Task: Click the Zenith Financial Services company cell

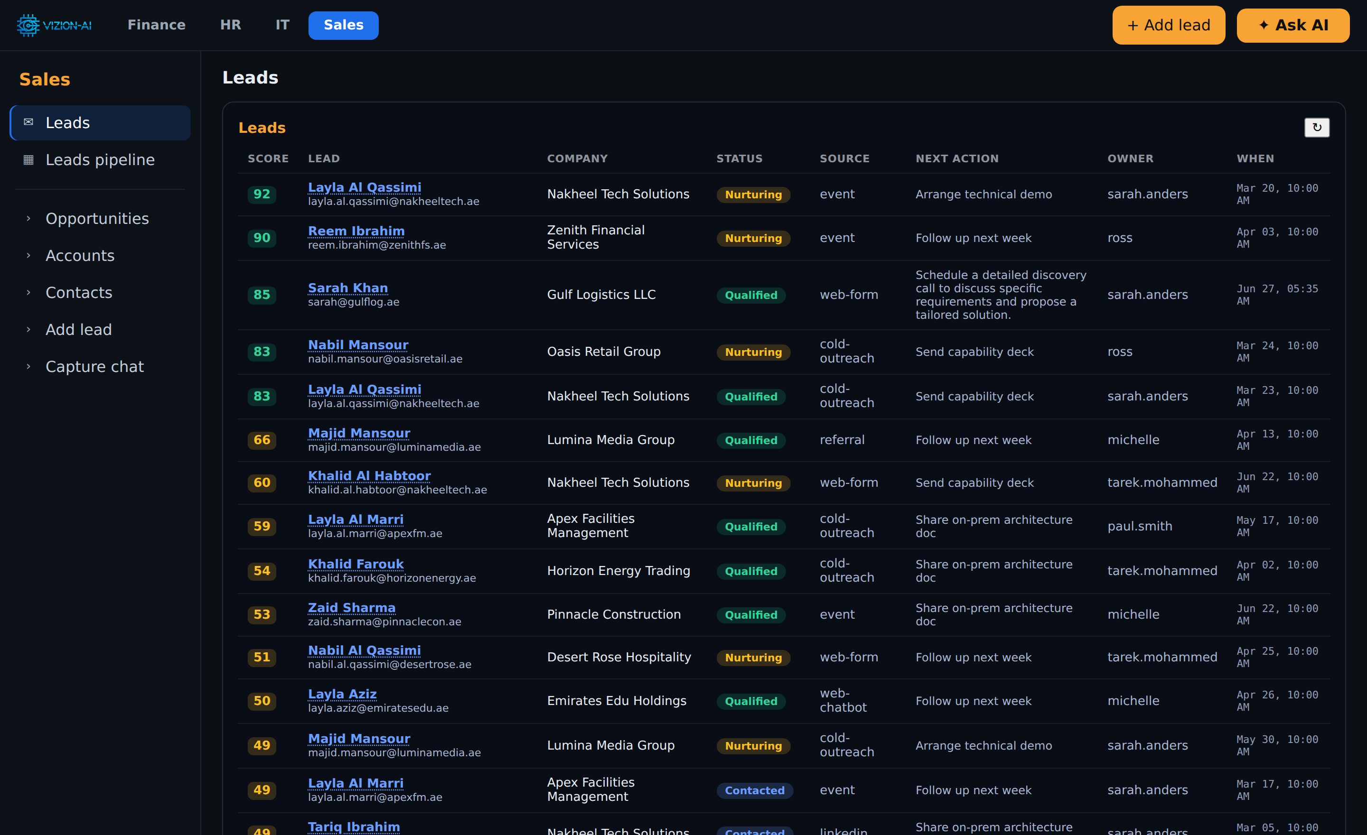Action: (596, 237)
